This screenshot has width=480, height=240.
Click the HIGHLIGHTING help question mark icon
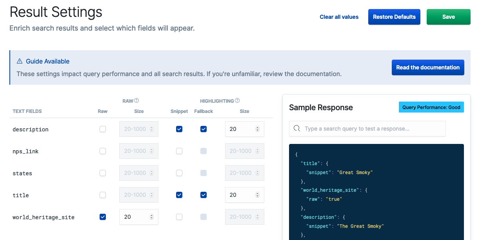pyautogui.click(x=237, y=101)
